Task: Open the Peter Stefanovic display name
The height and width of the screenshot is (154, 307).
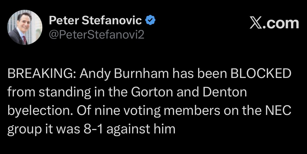Action: (95, 21)
